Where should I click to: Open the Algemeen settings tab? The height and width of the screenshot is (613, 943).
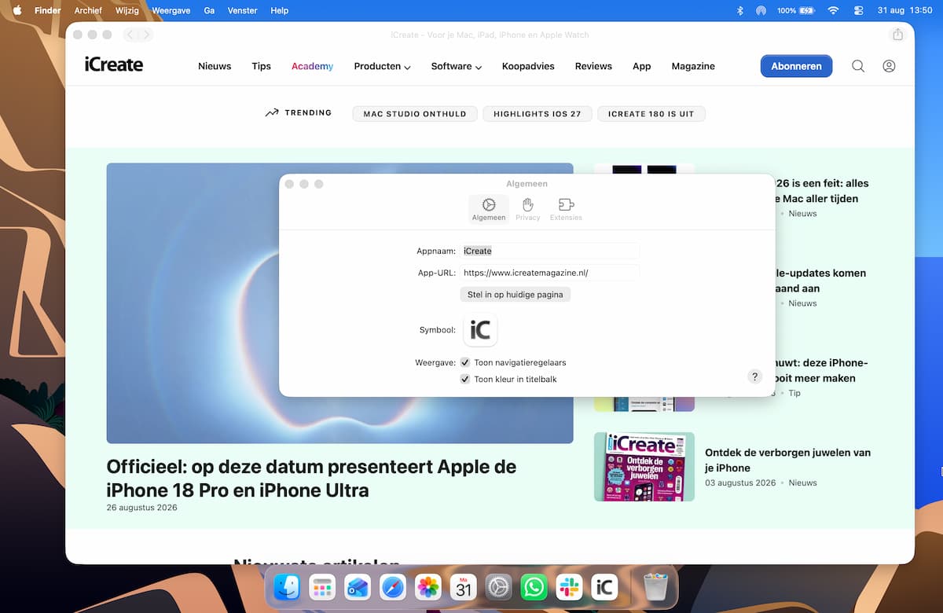[489, 209]
